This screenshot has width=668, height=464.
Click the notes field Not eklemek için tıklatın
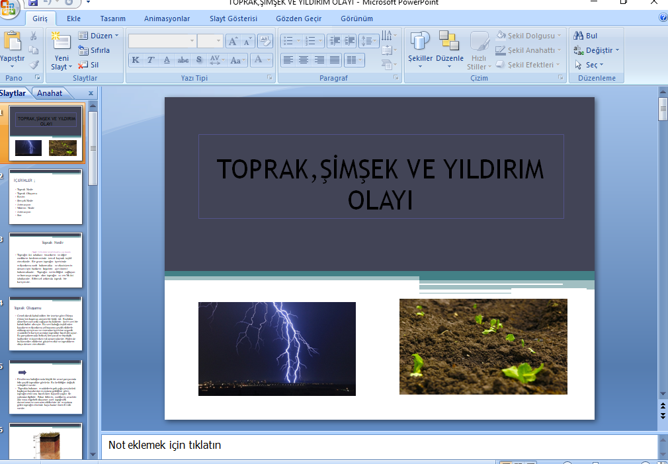(379, 445)
